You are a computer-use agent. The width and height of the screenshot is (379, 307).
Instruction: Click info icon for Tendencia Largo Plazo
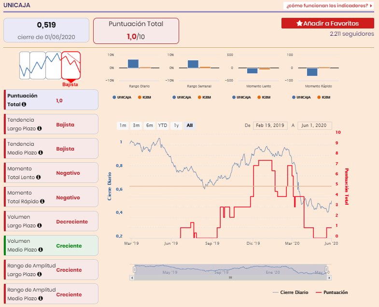[40, 128]
